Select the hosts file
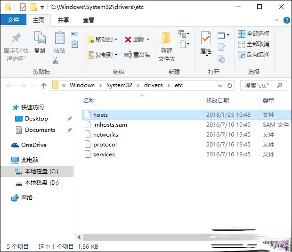292x252 pixels. tap(186, 115)
